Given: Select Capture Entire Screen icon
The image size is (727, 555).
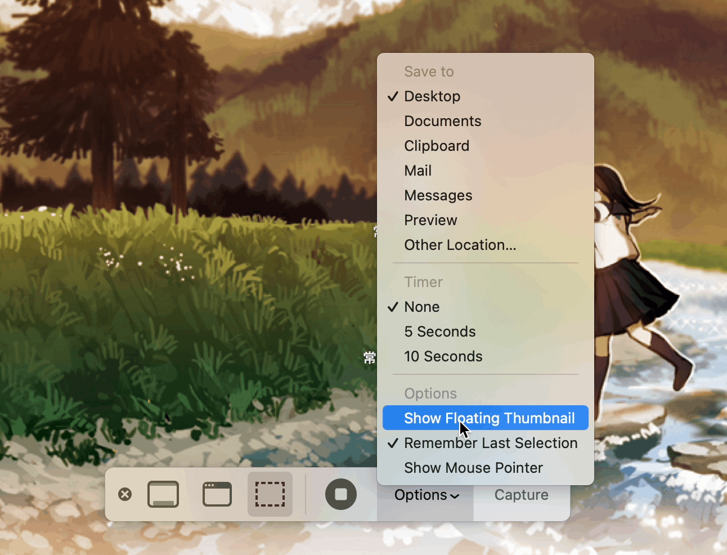Looking at the screenshot, I should pyautogui.click(x=163, y=494).
